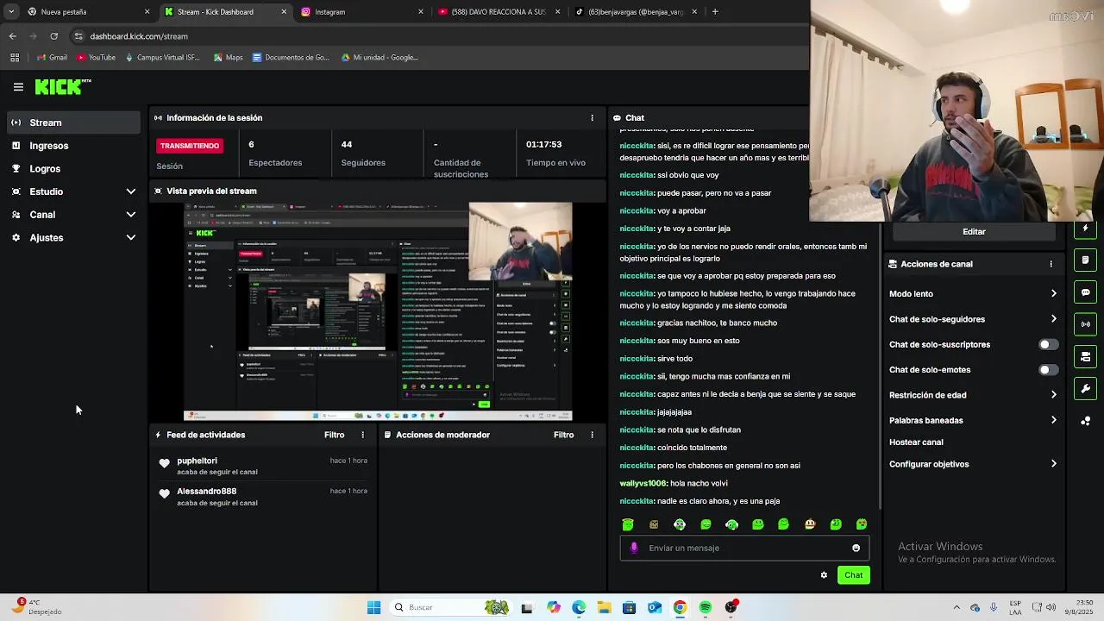Open the chat bubble widget in right rail

point(1085,292)
